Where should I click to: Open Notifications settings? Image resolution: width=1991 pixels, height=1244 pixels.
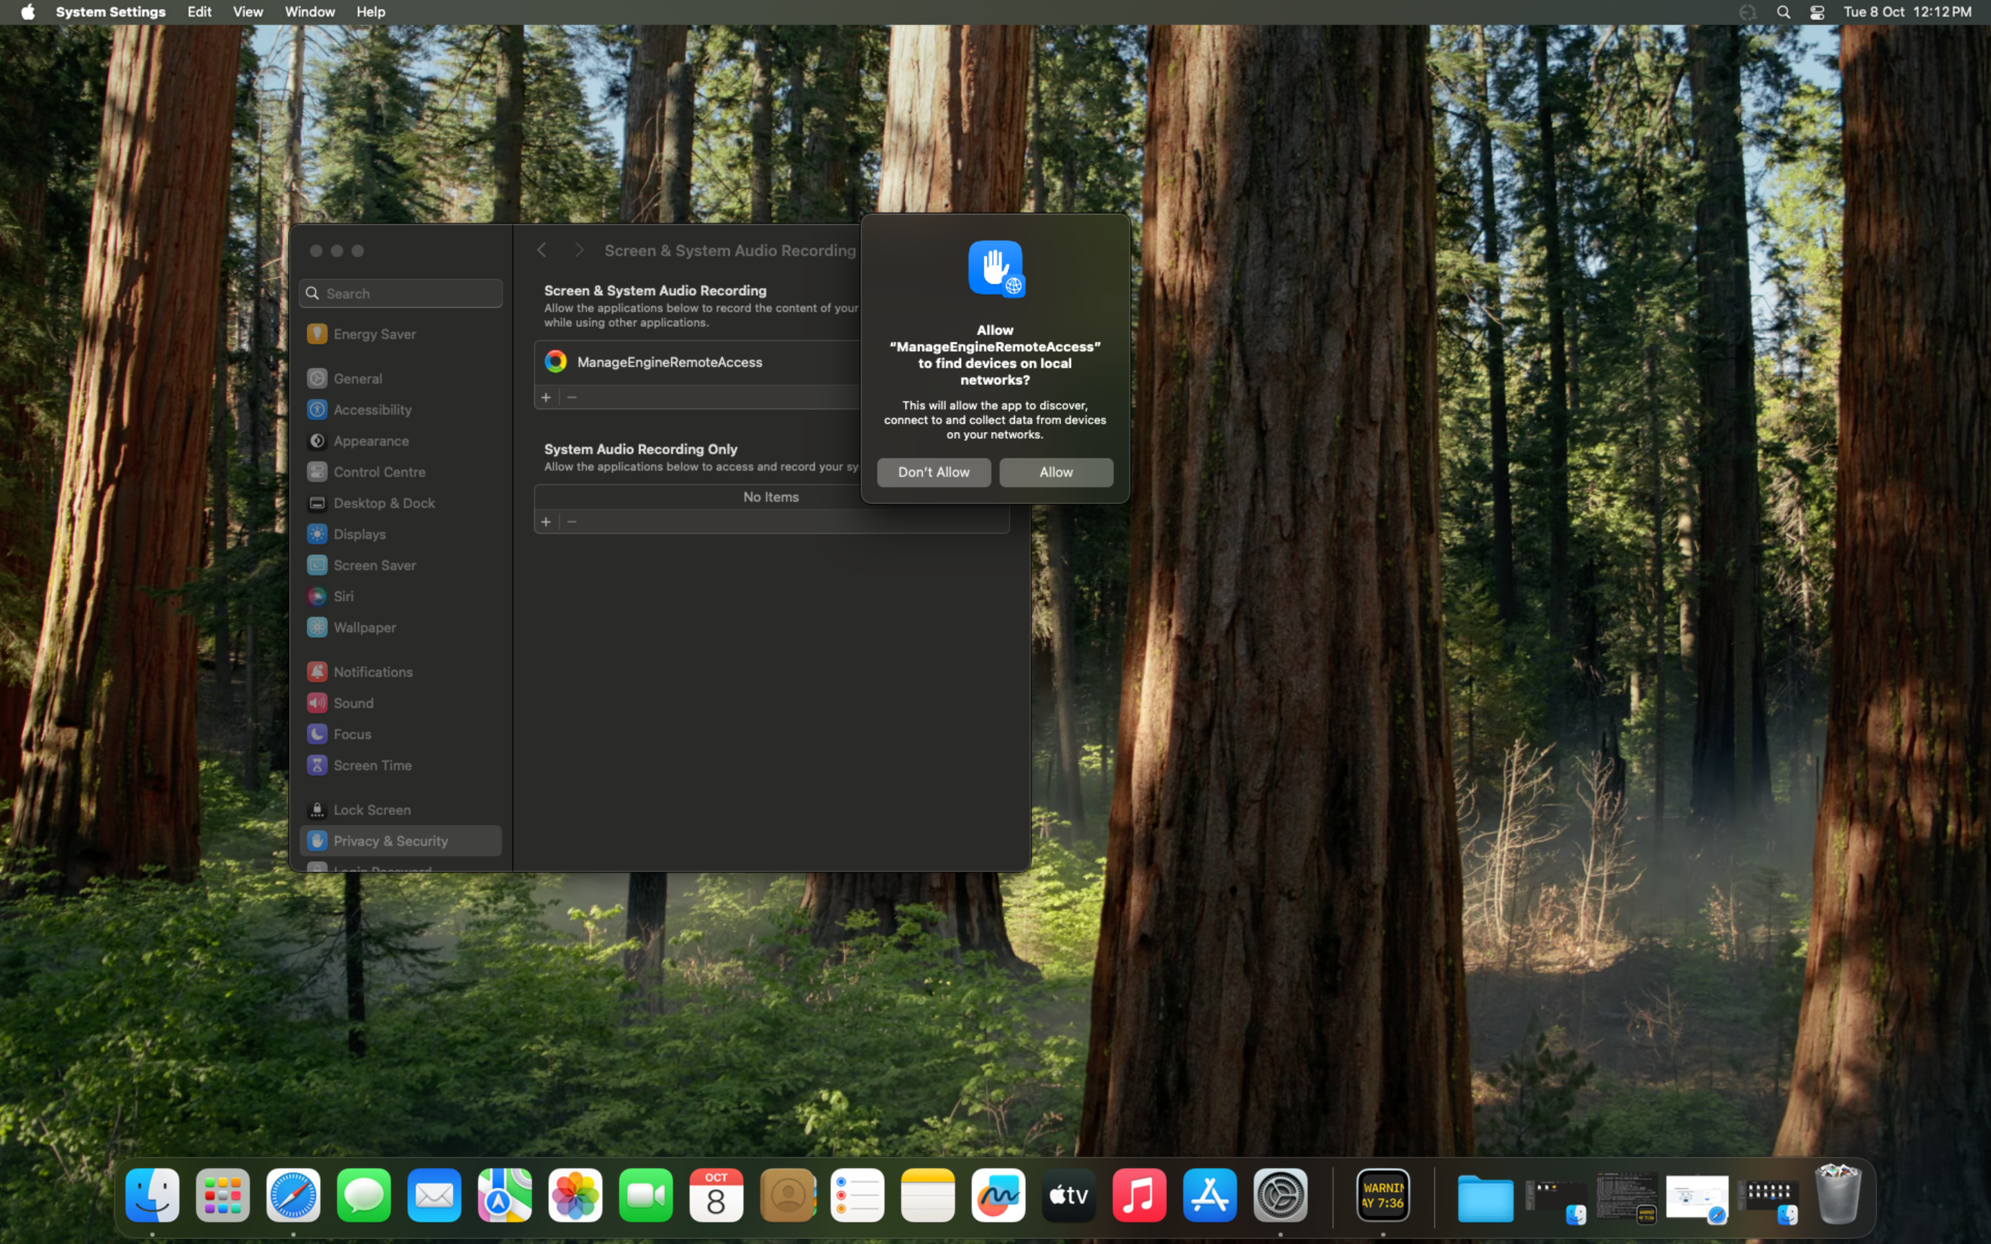click(x=373, y=671)
